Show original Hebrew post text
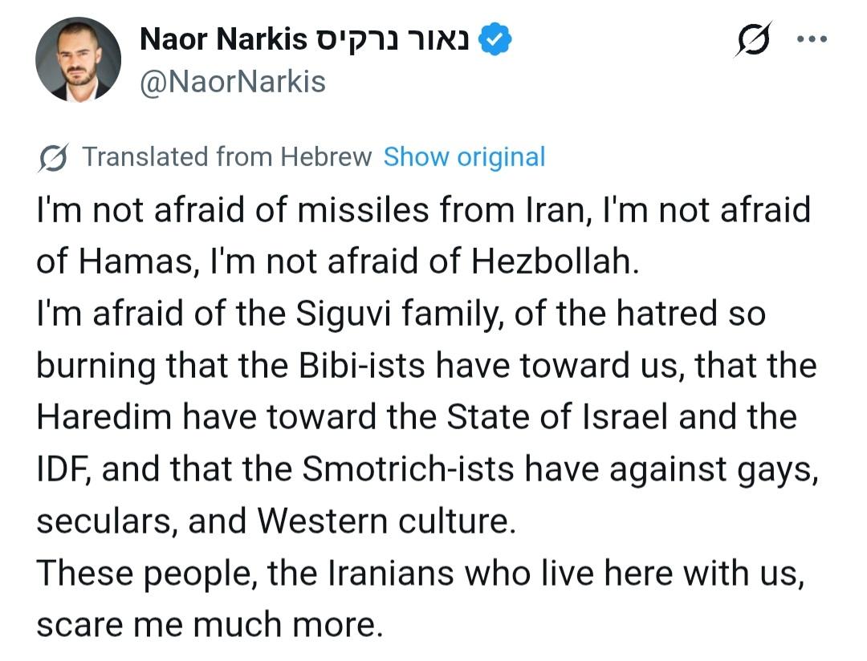The width and height of the screenshot is (867, 661). pos(464,157)
